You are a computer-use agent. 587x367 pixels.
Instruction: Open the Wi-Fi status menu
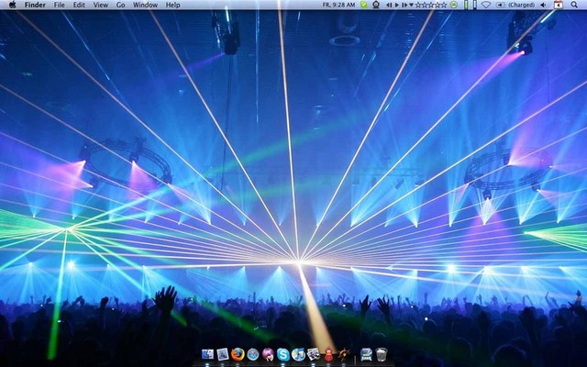(x=486, y=5)
